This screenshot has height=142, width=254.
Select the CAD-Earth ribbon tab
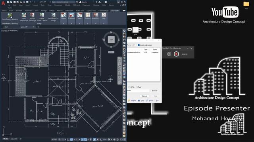tap(115, 11)
